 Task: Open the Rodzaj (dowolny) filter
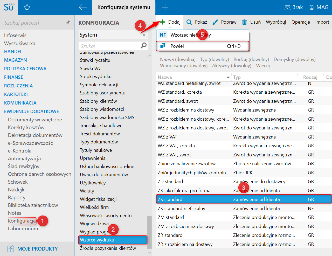[251, 59]
